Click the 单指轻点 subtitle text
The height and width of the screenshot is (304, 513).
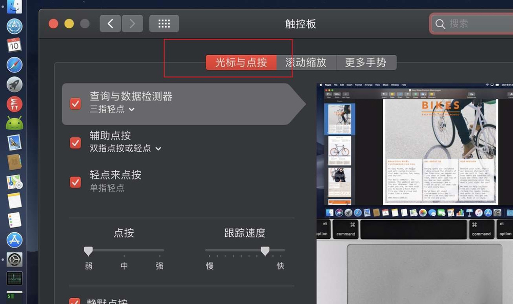(107, 188)
